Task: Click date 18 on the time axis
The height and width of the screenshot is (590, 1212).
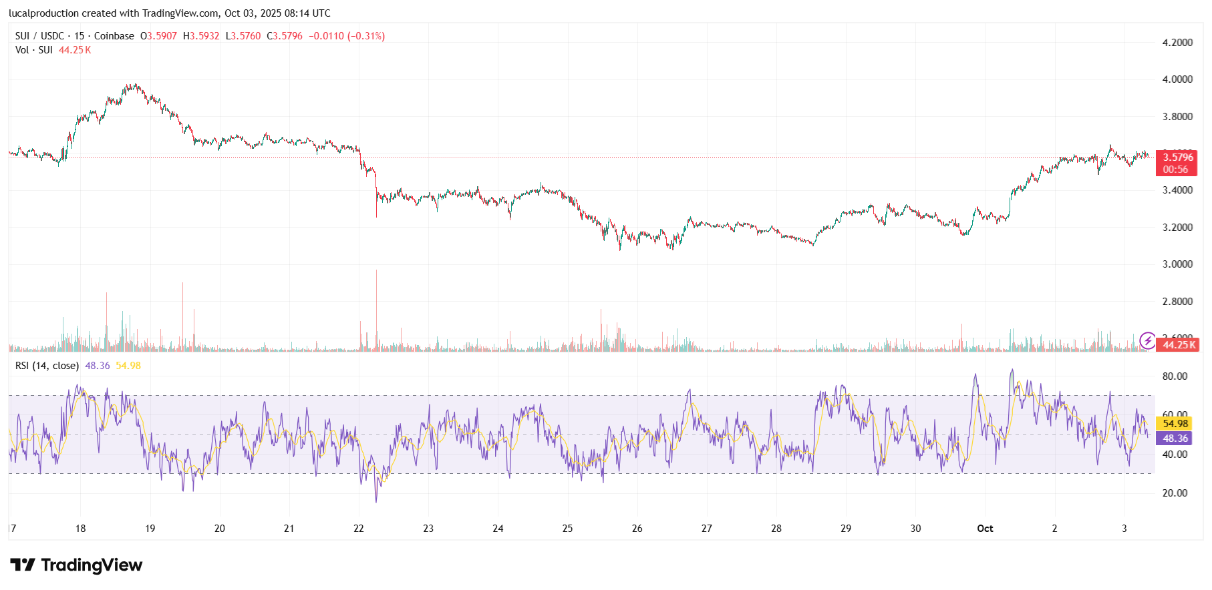Action: point(80,529)
